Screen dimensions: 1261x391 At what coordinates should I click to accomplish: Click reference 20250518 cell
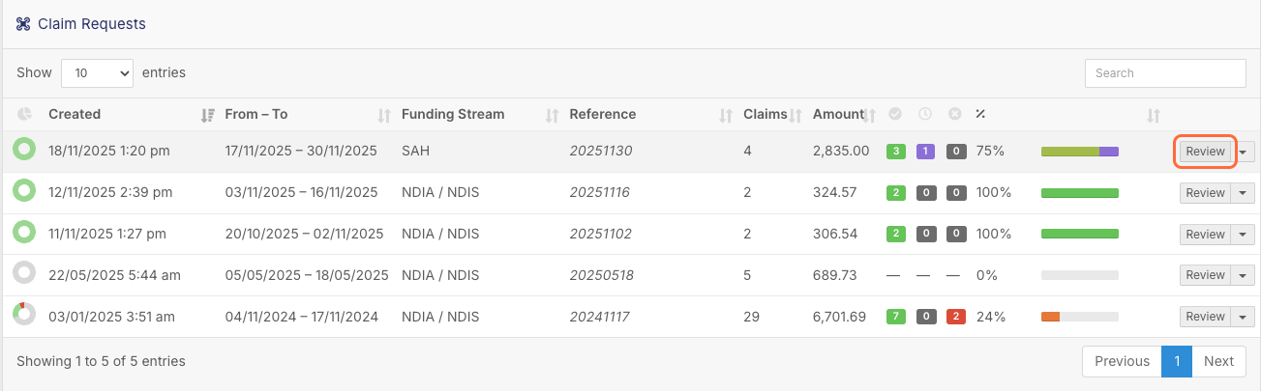point(601,275)
